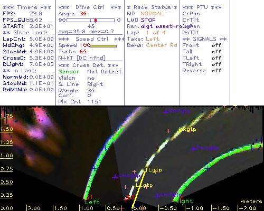Select the Lmfgtp purple cross marker
Screen dimensions: 264x211
pos(157,196)
